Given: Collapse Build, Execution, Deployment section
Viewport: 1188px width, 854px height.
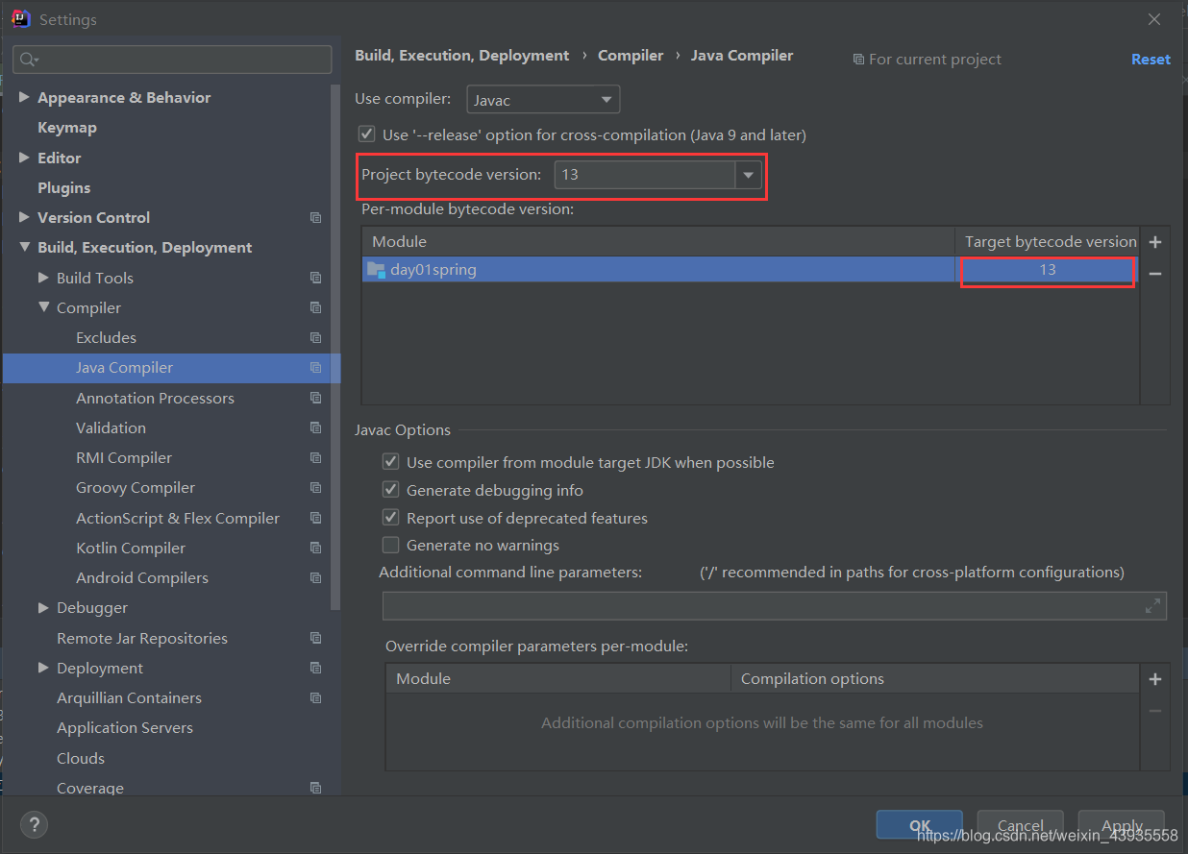Looking at the screenshot, I should coord(24,248).
